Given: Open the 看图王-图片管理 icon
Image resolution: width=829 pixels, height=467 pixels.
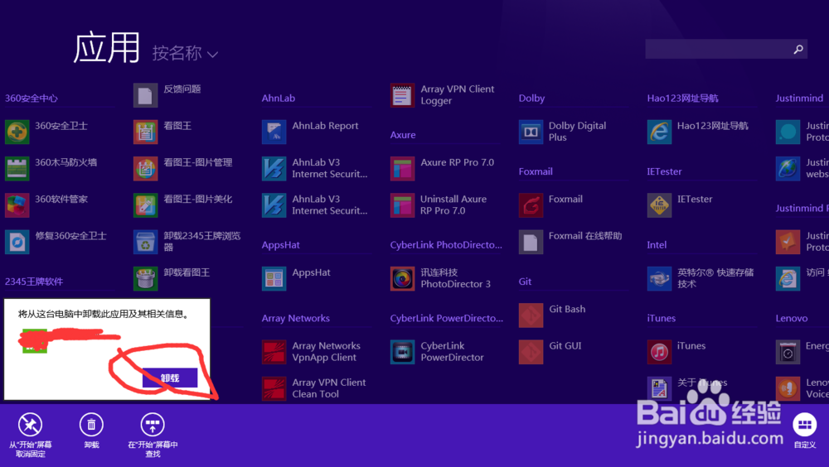Looking at the screenshot, I should click(145, 168).
